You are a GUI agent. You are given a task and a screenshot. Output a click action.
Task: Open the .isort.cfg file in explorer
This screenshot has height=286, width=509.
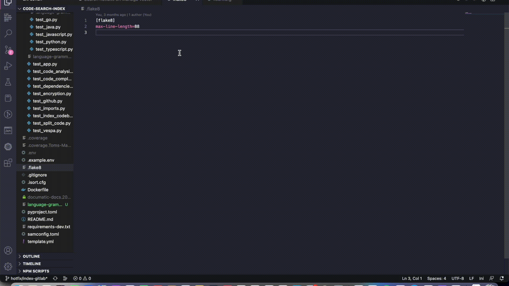37,182
